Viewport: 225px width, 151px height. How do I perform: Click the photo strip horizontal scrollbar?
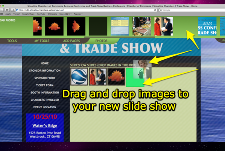pos(120,37)
